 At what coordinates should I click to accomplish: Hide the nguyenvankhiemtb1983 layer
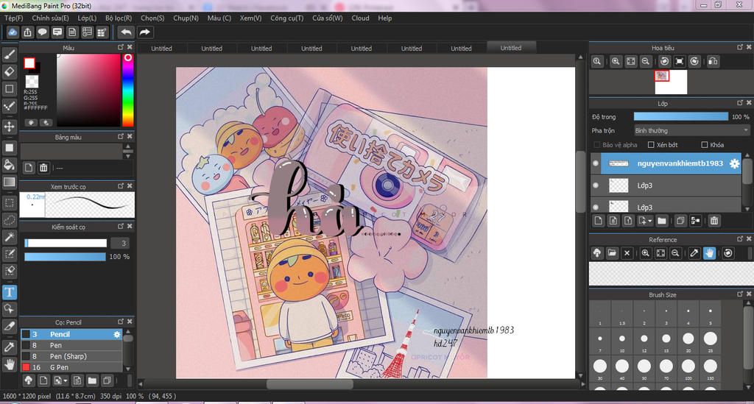[596, 163]
